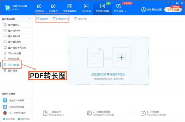Open the hamburger menu icon in title bar

(168, 3)
